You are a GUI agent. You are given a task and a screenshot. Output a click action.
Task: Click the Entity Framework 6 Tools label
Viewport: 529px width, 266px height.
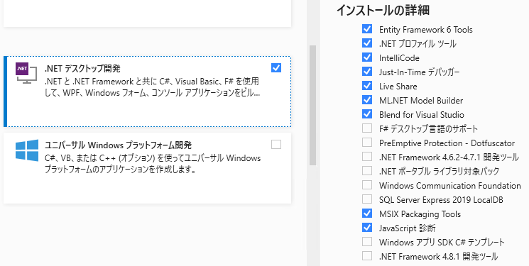click(426, 30)
